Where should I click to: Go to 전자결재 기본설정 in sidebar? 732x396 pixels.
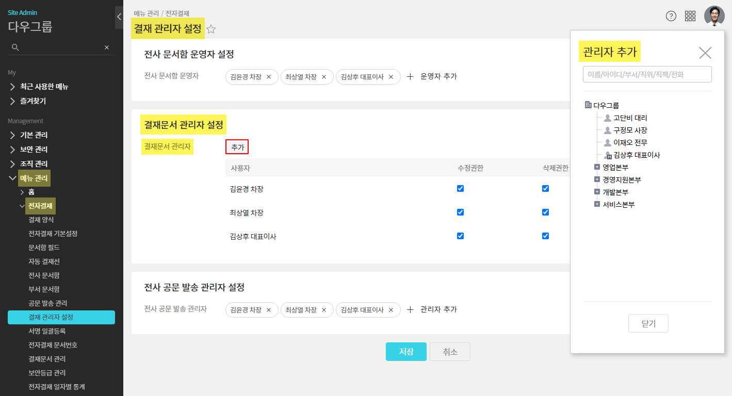[x=53, y=234]
